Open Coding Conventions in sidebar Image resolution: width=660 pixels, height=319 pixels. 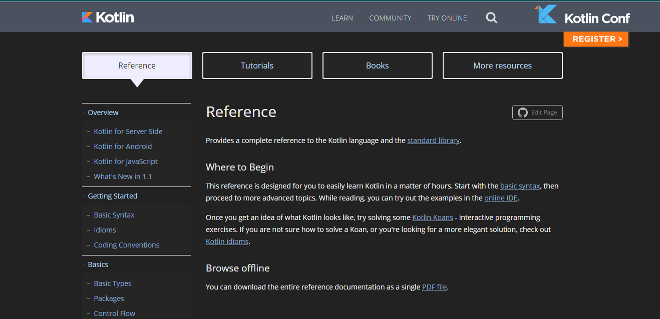[127, 245]
